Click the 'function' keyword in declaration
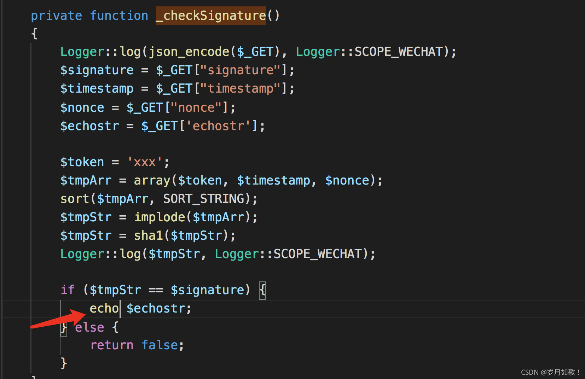The height and width of the screenshot is (379, 585). click(119, 16)
